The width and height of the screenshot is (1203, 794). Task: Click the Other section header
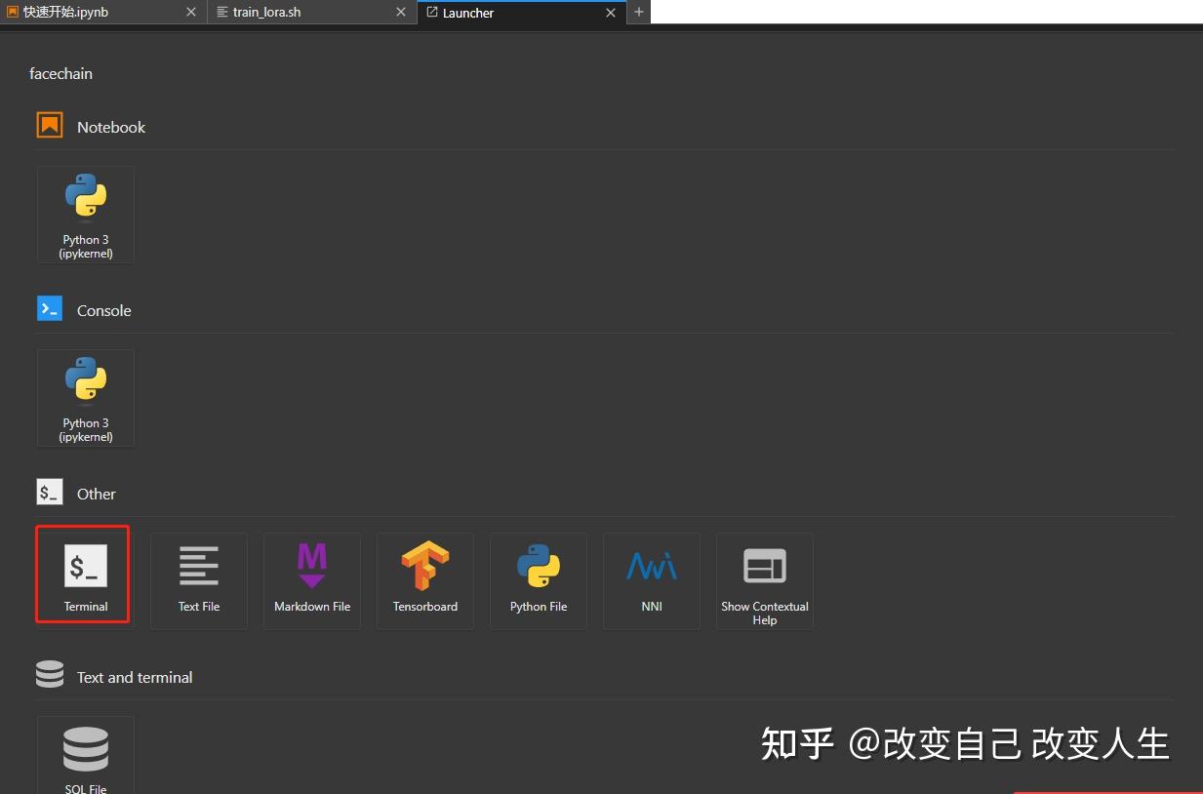click(x=96, y=493)
